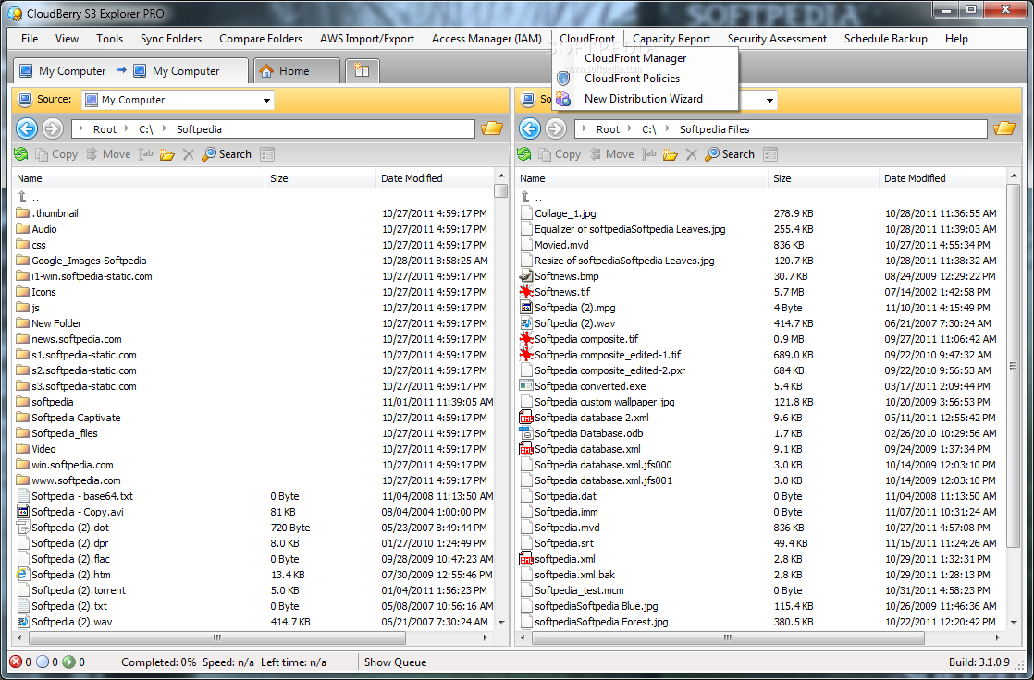The image size is (1034, 680).
Task: Click the refresh icon in the right pane toolbar
Action: pyautogui.click(x=524, y=154)
